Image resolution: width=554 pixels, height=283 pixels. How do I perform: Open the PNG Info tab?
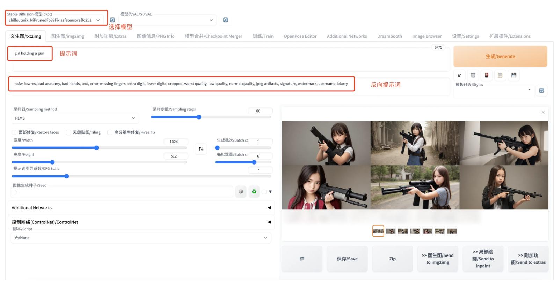(x=155, y=36)
